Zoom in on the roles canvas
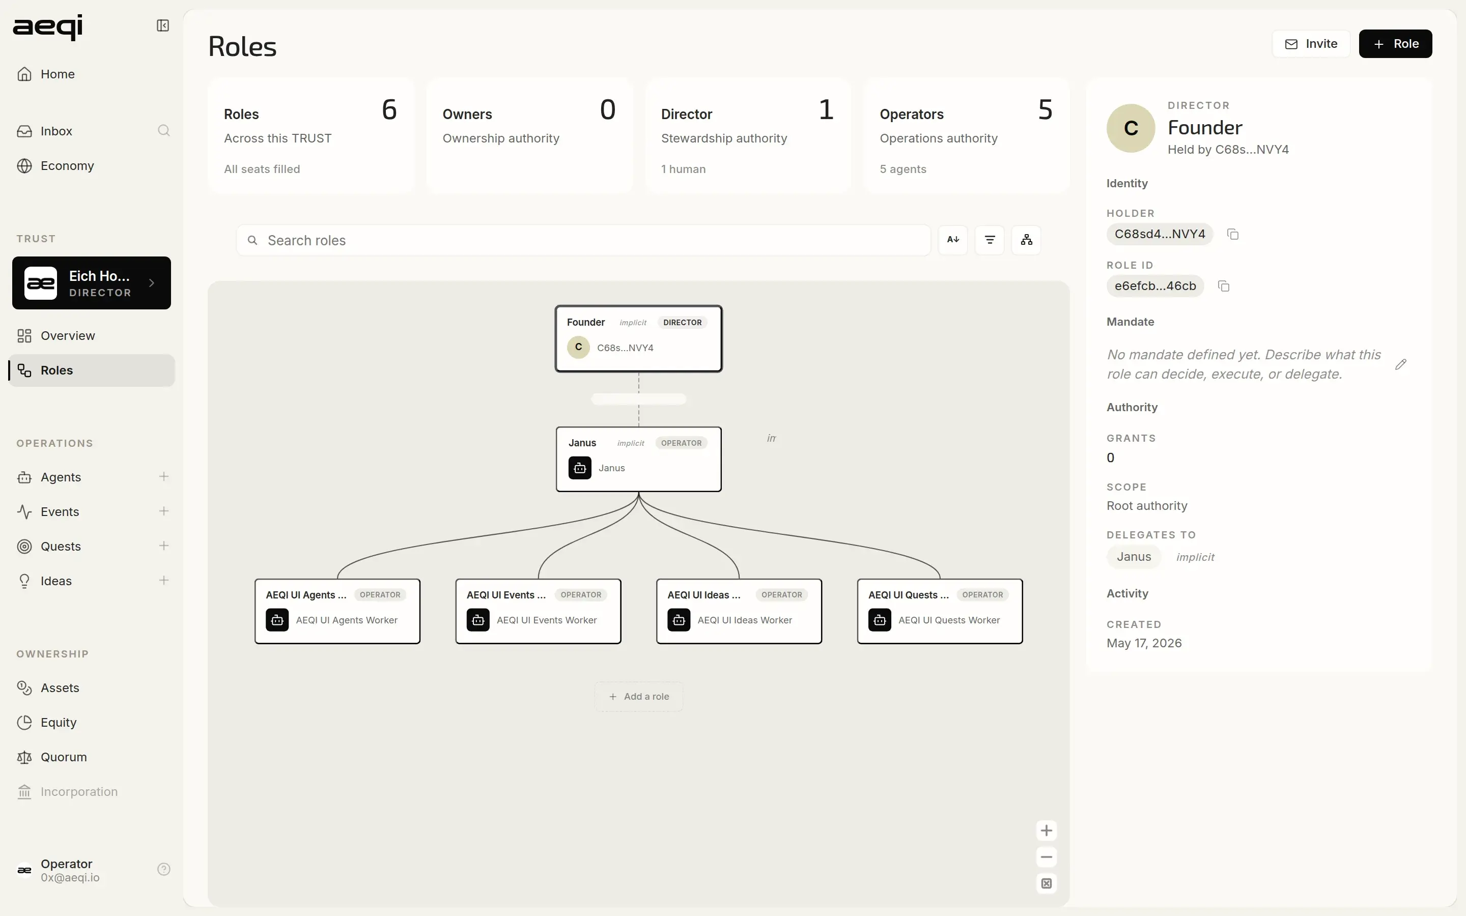This screenshot has height=916, width=1466. pyautogui.click(x=1046, y=831)
